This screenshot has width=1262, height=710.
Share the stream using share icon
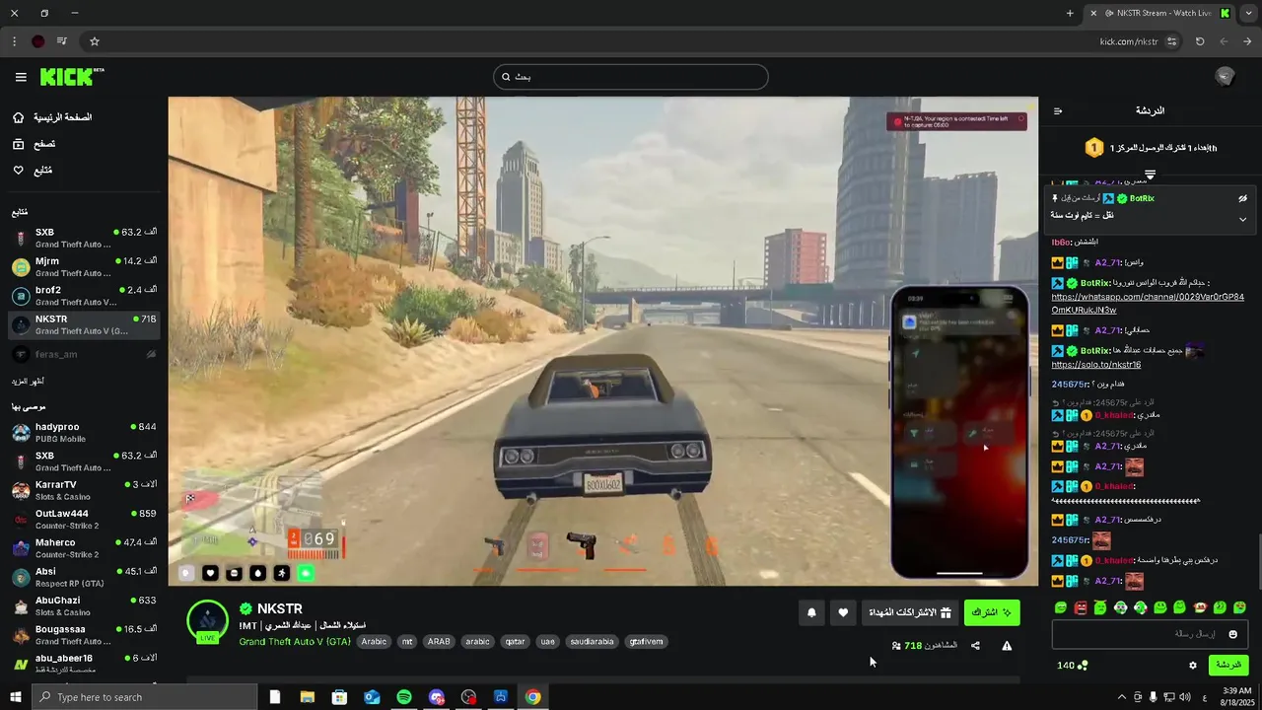point(975,646)
